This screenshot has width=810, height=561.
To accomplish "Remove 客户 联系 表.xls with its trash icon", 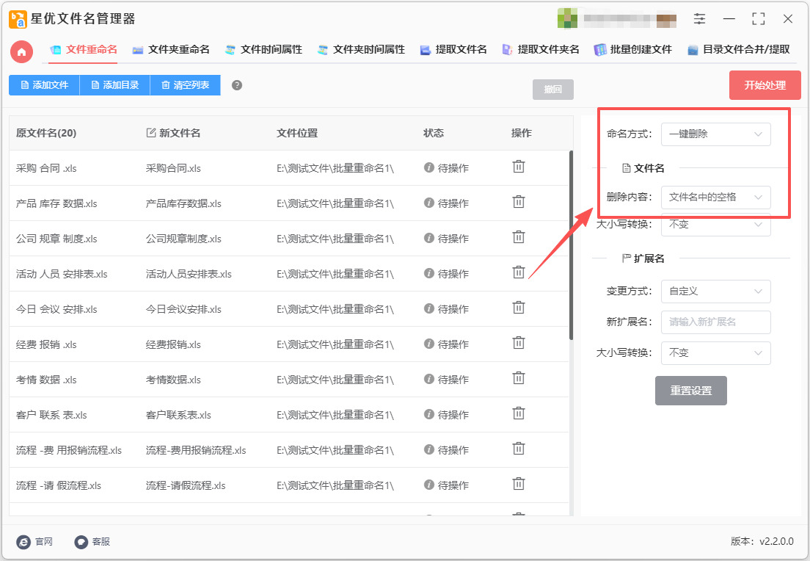I will 518,413.
